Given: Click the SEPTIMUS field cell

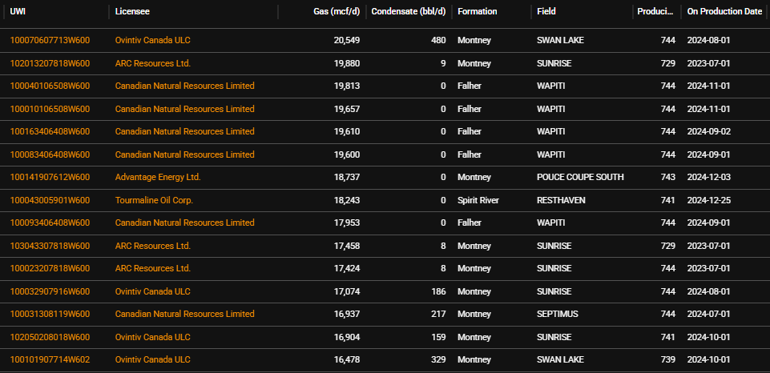Looking at the screenshot, I should 558,314.
